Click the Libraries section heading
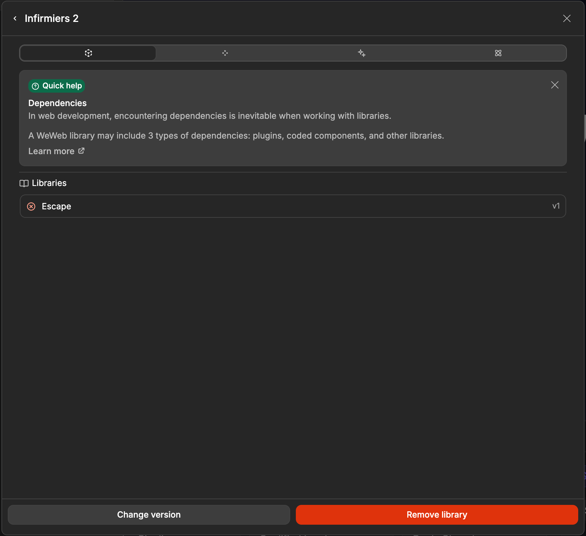 tap(49, 183)
